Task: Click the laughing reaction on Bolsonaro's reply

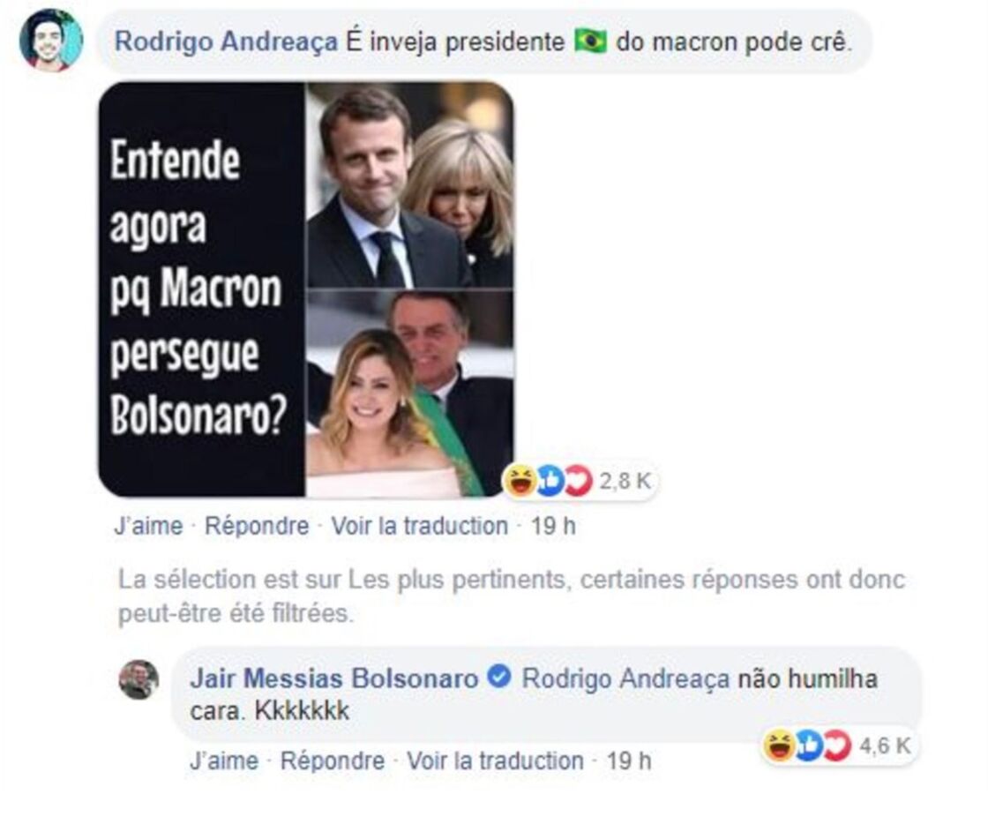Action: pyautogui.click(x=780, y=746)
